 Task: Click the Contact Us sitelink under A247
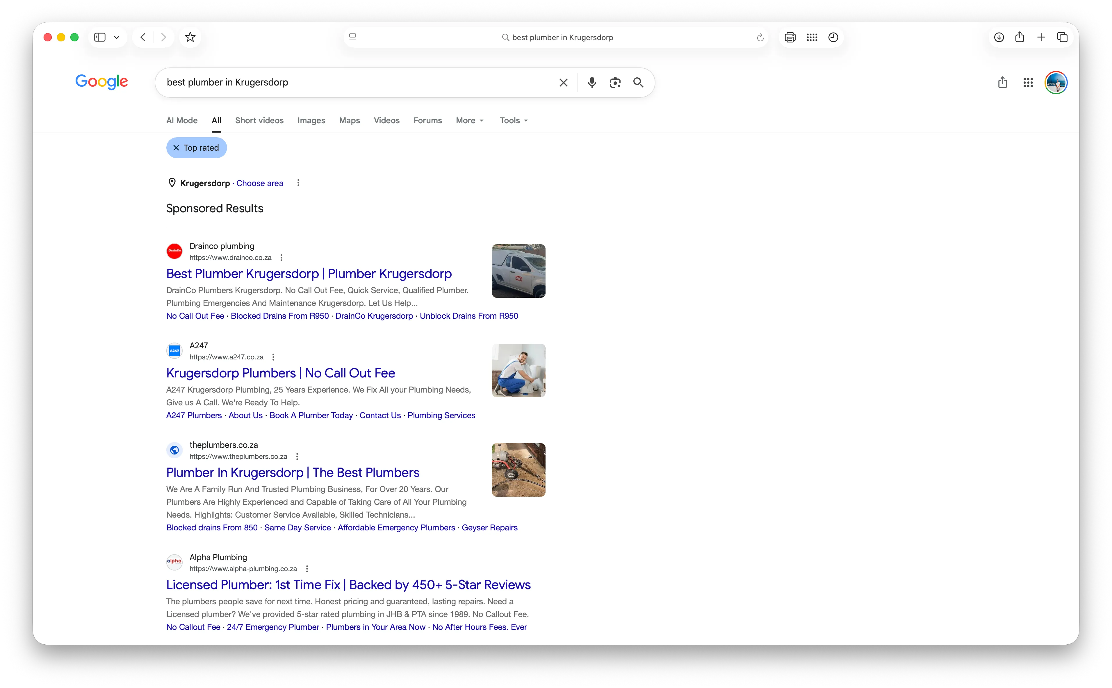(x=380, y=416)
